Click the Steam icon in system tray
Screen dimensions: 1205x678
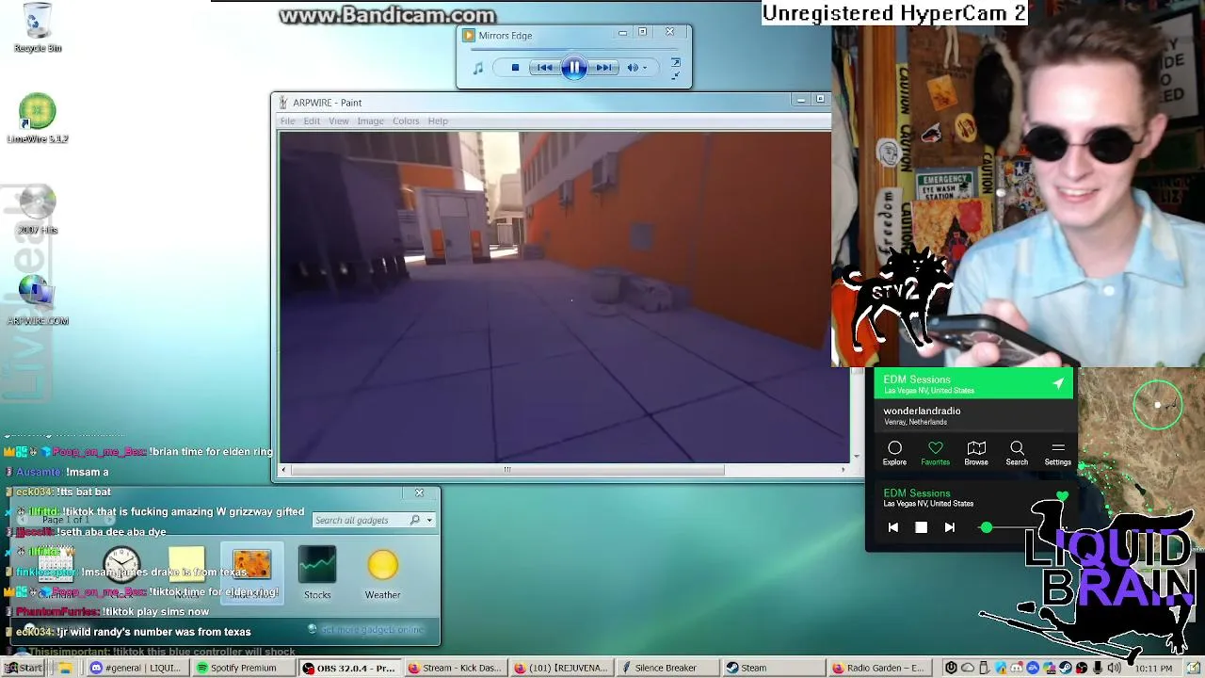[1066, 669]
